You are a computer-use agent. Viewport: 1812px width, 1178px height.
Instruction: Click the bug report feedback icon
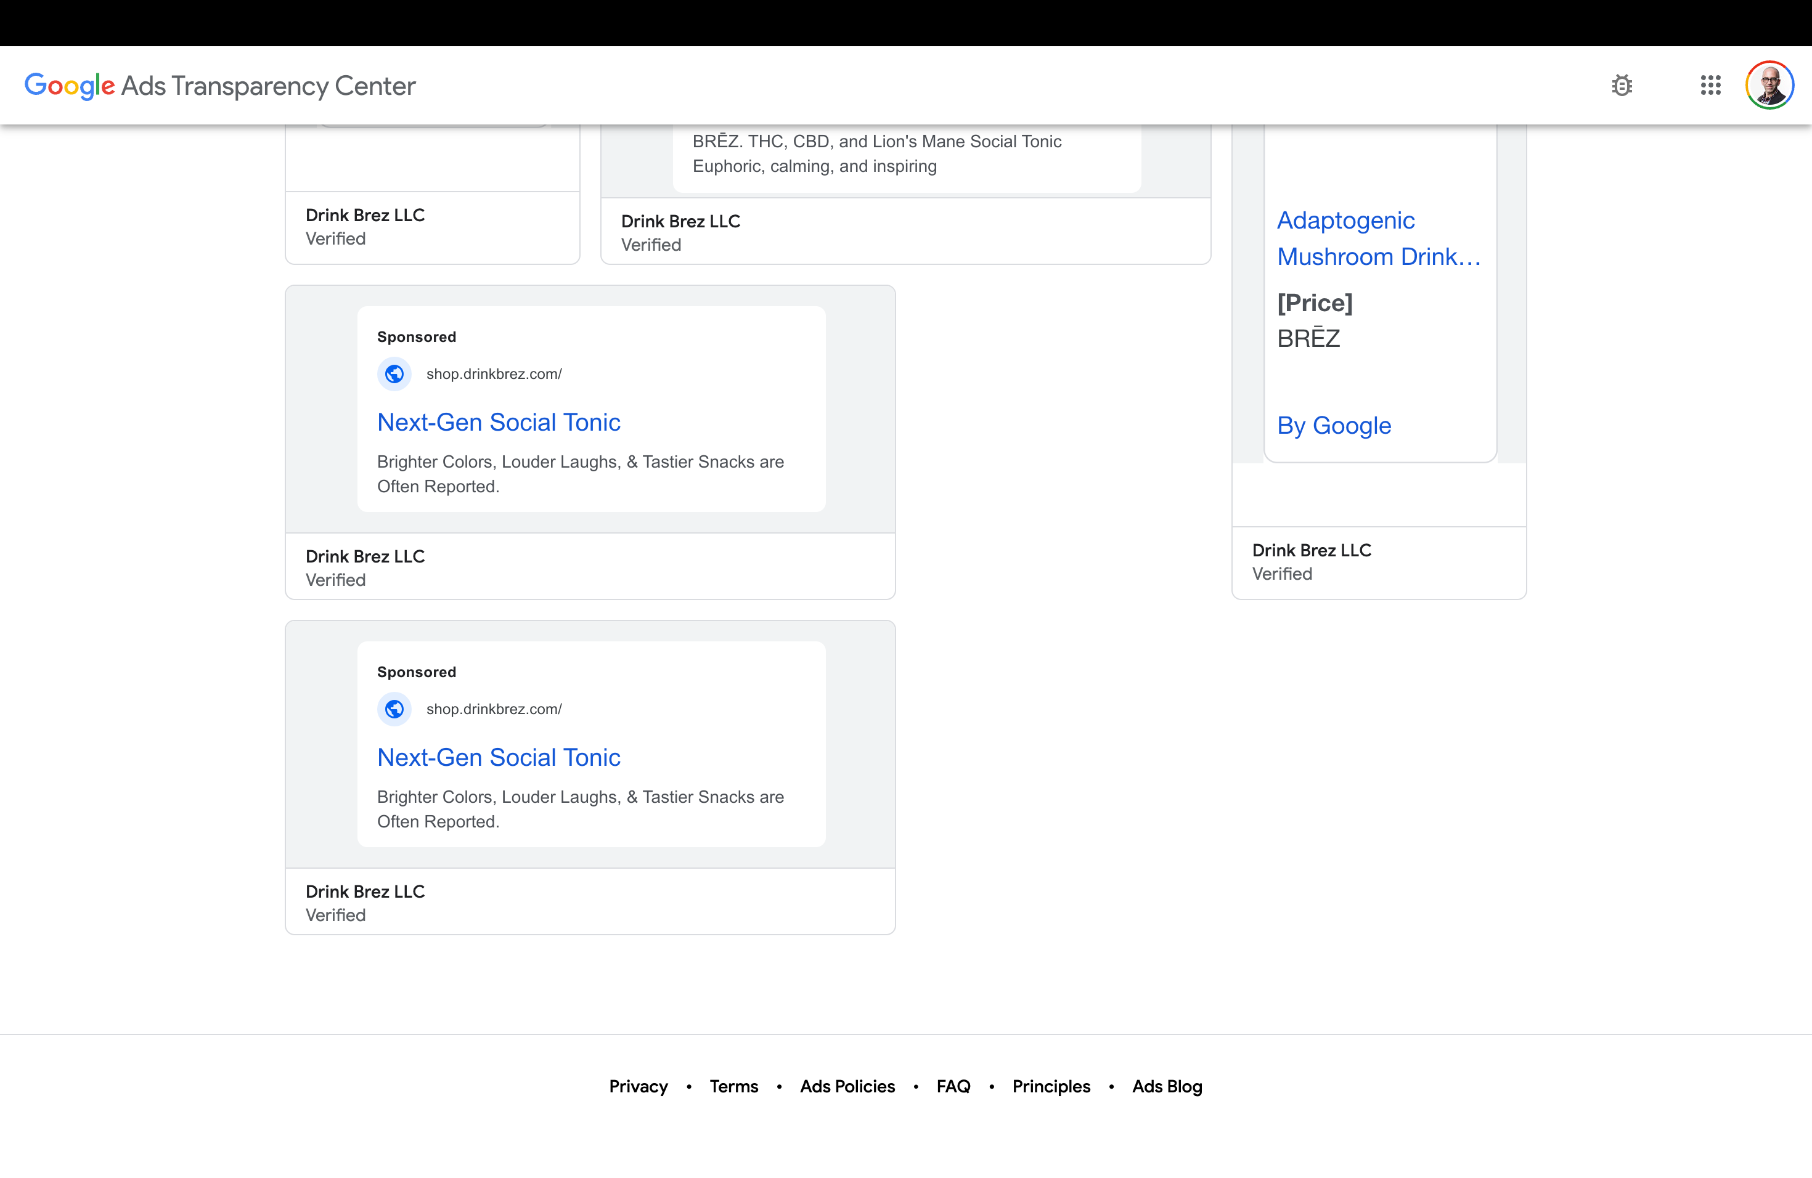point(1622,85)
